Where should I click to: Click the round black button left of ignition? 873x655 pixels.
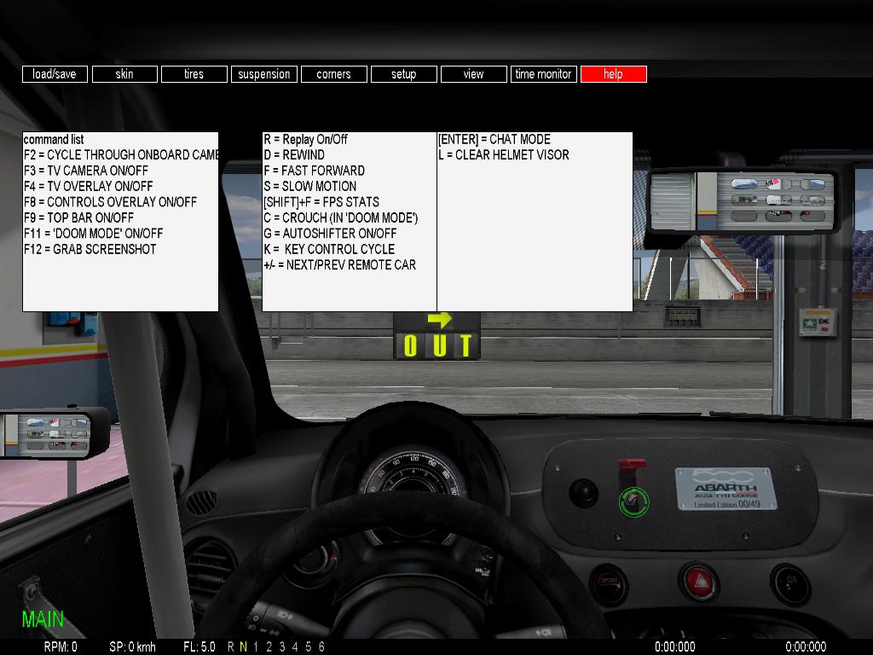click(584, 492)
